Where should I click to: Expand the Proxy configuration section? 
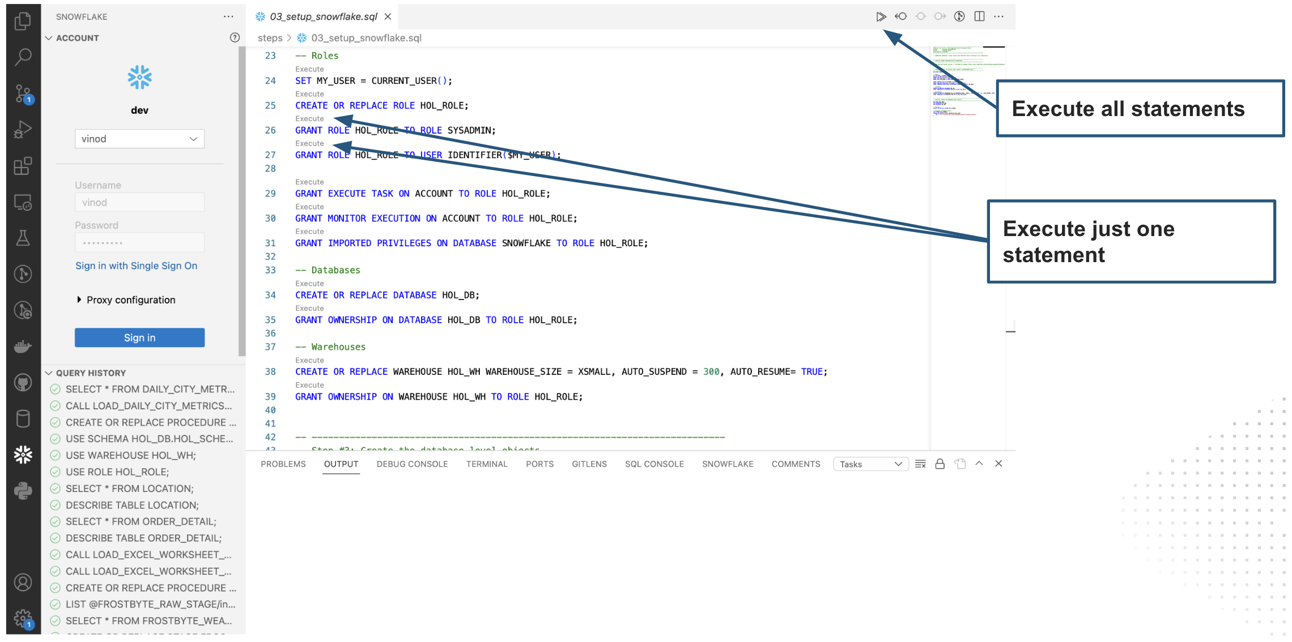(x=130, y=299)
